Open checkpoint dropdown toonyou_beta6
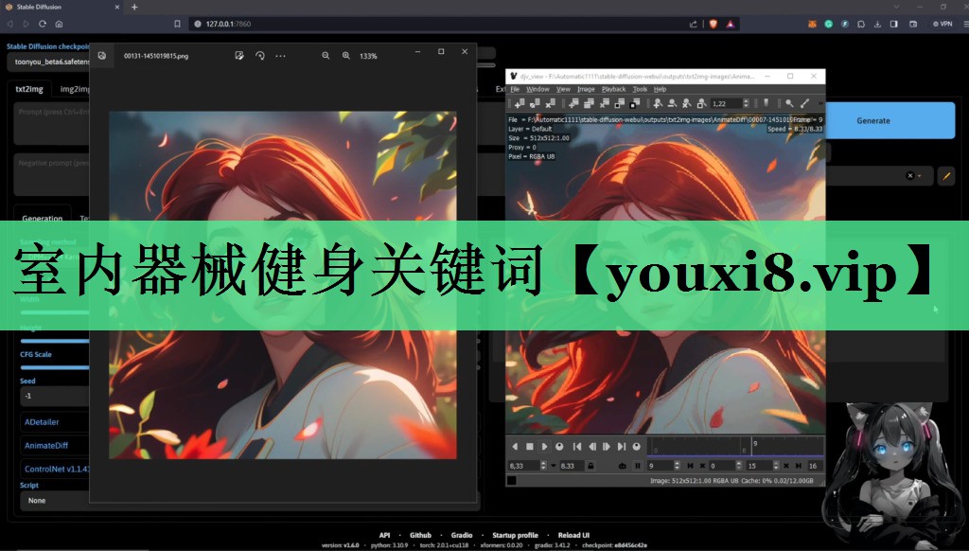This screenshot has width=969, height=551. click(49, 62)
